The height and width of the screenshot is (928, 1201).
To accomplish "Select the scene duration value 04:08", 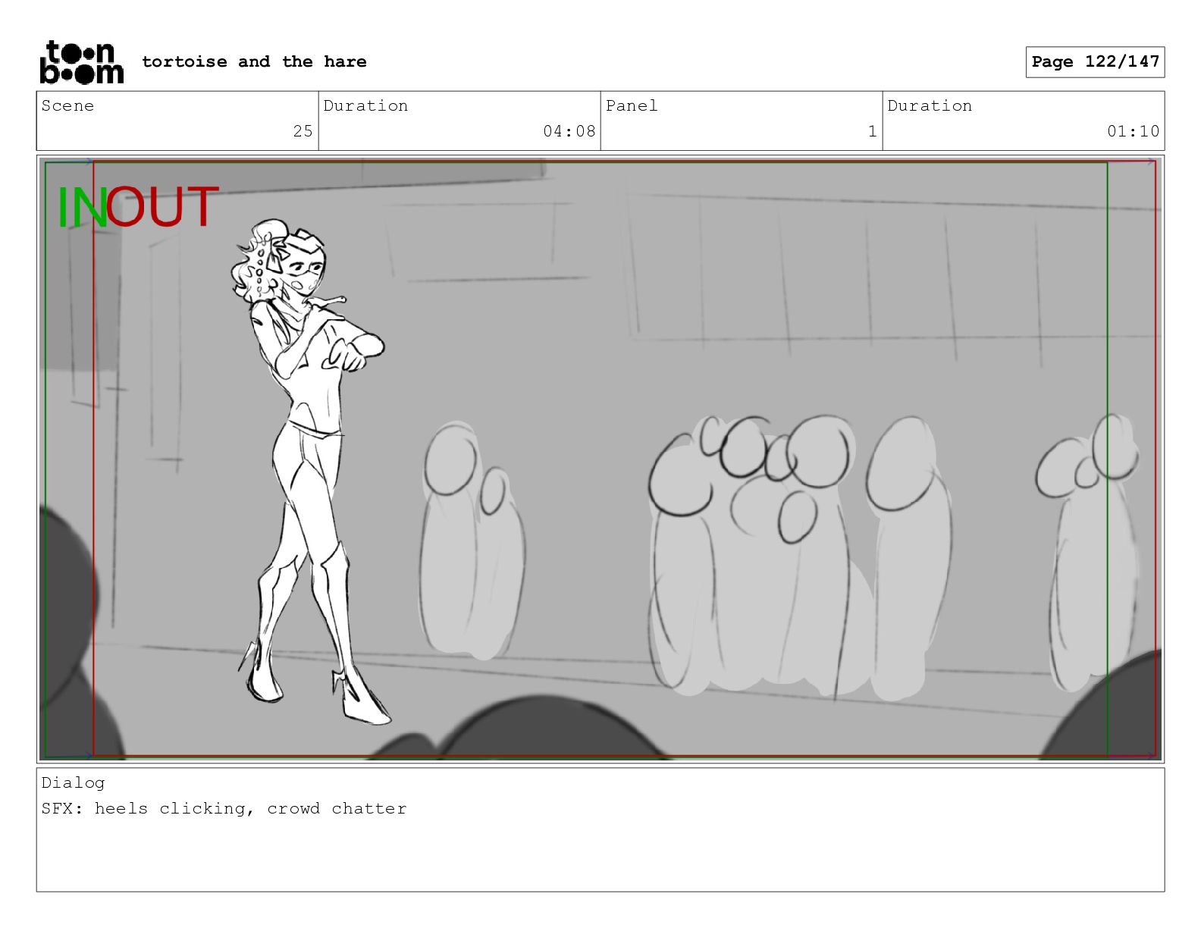I will (569, 131).
